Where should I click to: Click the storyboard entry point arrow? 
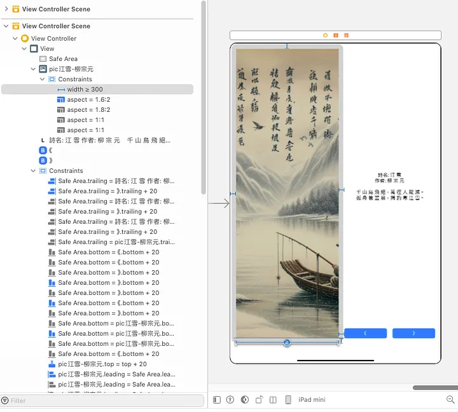(219, 203)
